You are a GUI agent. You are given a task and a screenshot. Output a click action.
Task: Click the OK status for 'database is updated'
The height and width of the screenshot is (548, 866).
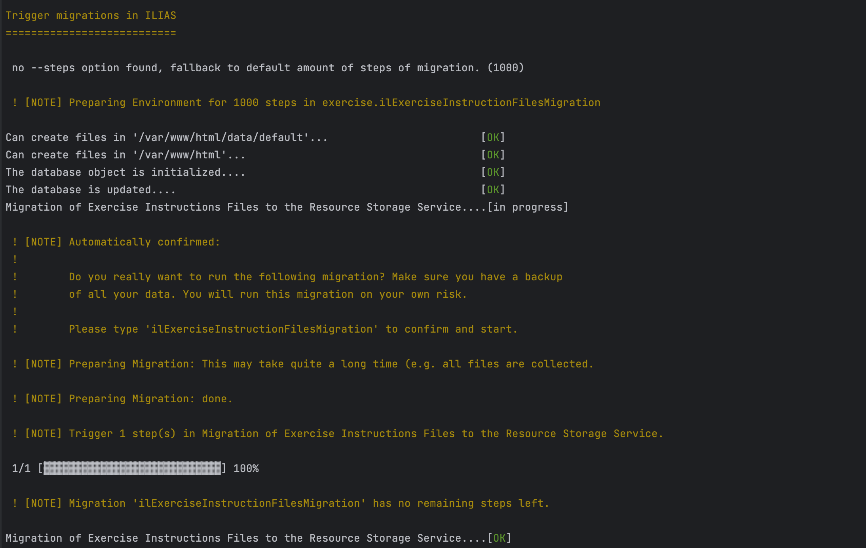pyautogui.click(x=493, y=190)
